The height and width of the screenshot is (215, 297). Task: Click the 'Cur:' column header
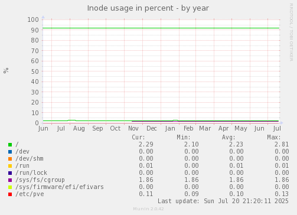139,137
